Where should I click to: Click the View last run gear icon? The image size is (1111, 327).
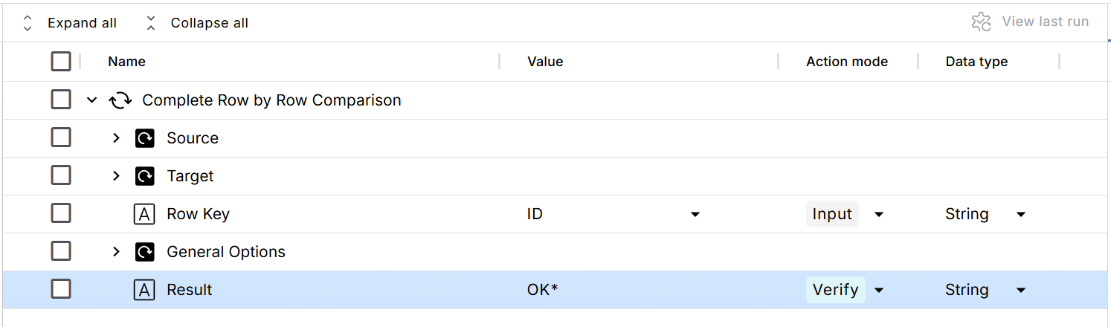point(981,22)
